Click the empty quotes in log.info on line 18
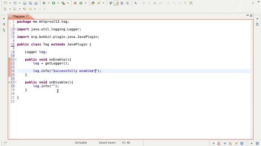Viewport: 261px width, 146px height. point(53,86)
